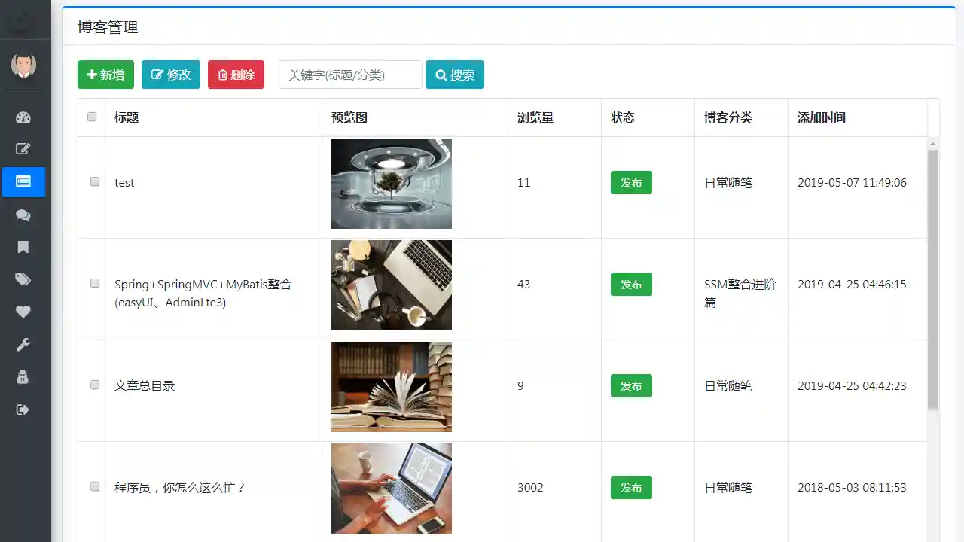Open the dashboard via the speedometer icon
The height and width of the screenshot is (542, 964).
click(23, 117)
